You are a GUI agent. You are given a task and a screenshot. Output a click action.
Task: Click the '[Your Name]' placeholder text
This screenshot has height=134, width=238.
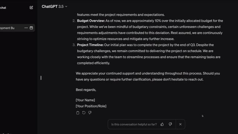coord(85,100)
